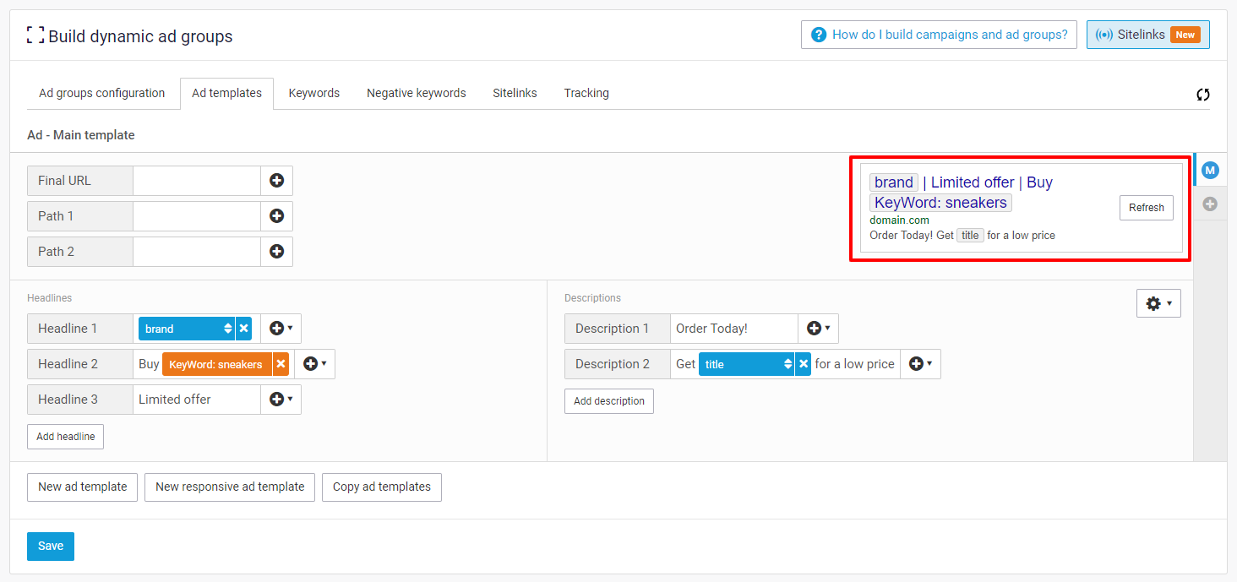The height and width of the screenshot is (582, 1237).
Task: Click the refresh arrows icon at top right
Action: click(1202, 95)
